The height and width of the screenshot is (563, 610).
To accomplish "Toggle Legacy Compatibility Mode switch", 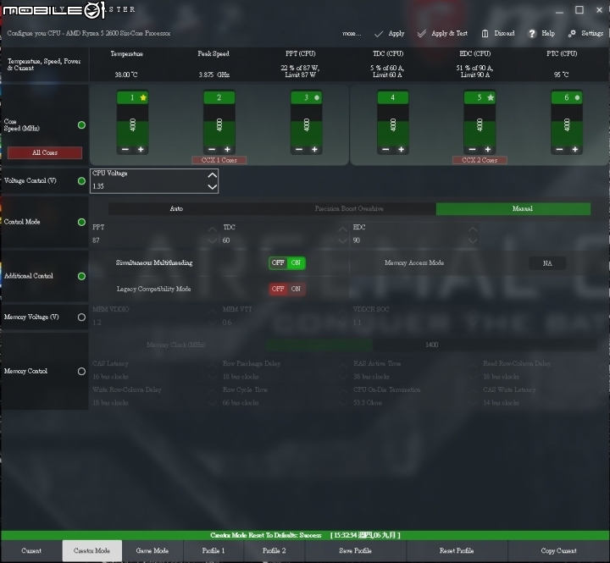I will tap(287, 289).
